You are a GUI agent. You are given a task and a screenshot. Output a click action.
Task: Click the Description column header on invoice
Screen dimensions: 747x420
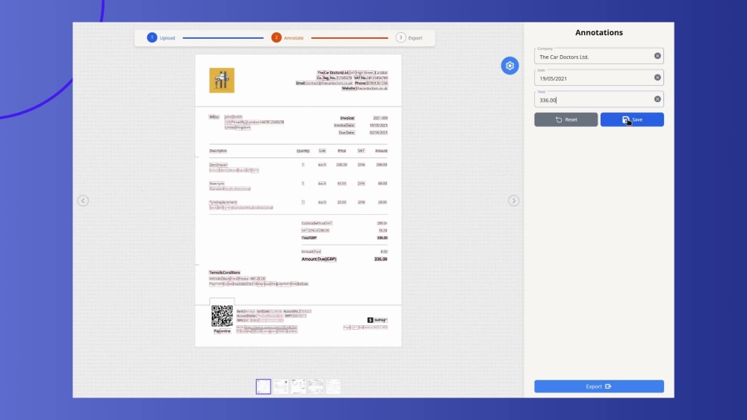(x=217, y=151)
